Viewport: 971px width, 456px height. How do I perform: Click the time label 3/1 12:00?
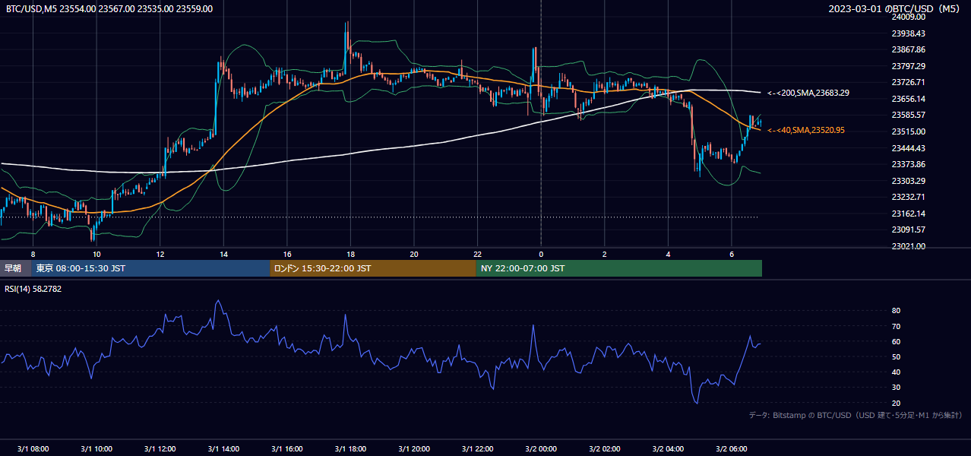(x=160, y=448)
